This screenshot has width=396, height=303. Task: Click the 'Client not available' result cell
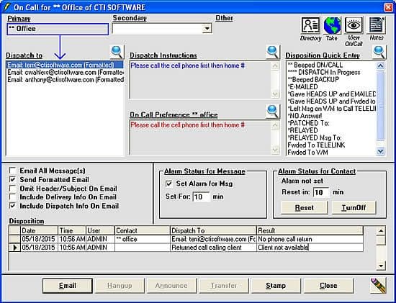coord(310,248)
